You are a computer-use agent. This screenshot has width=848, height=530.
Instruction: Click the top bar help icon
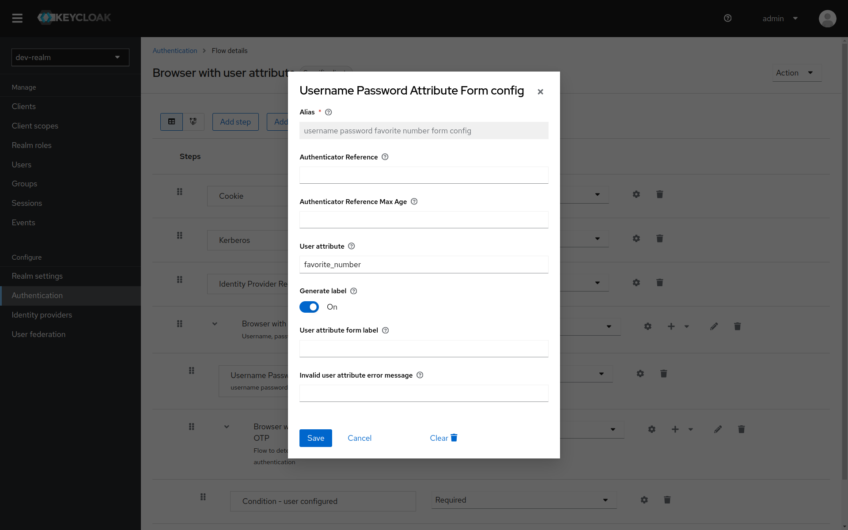coord(727,18)
